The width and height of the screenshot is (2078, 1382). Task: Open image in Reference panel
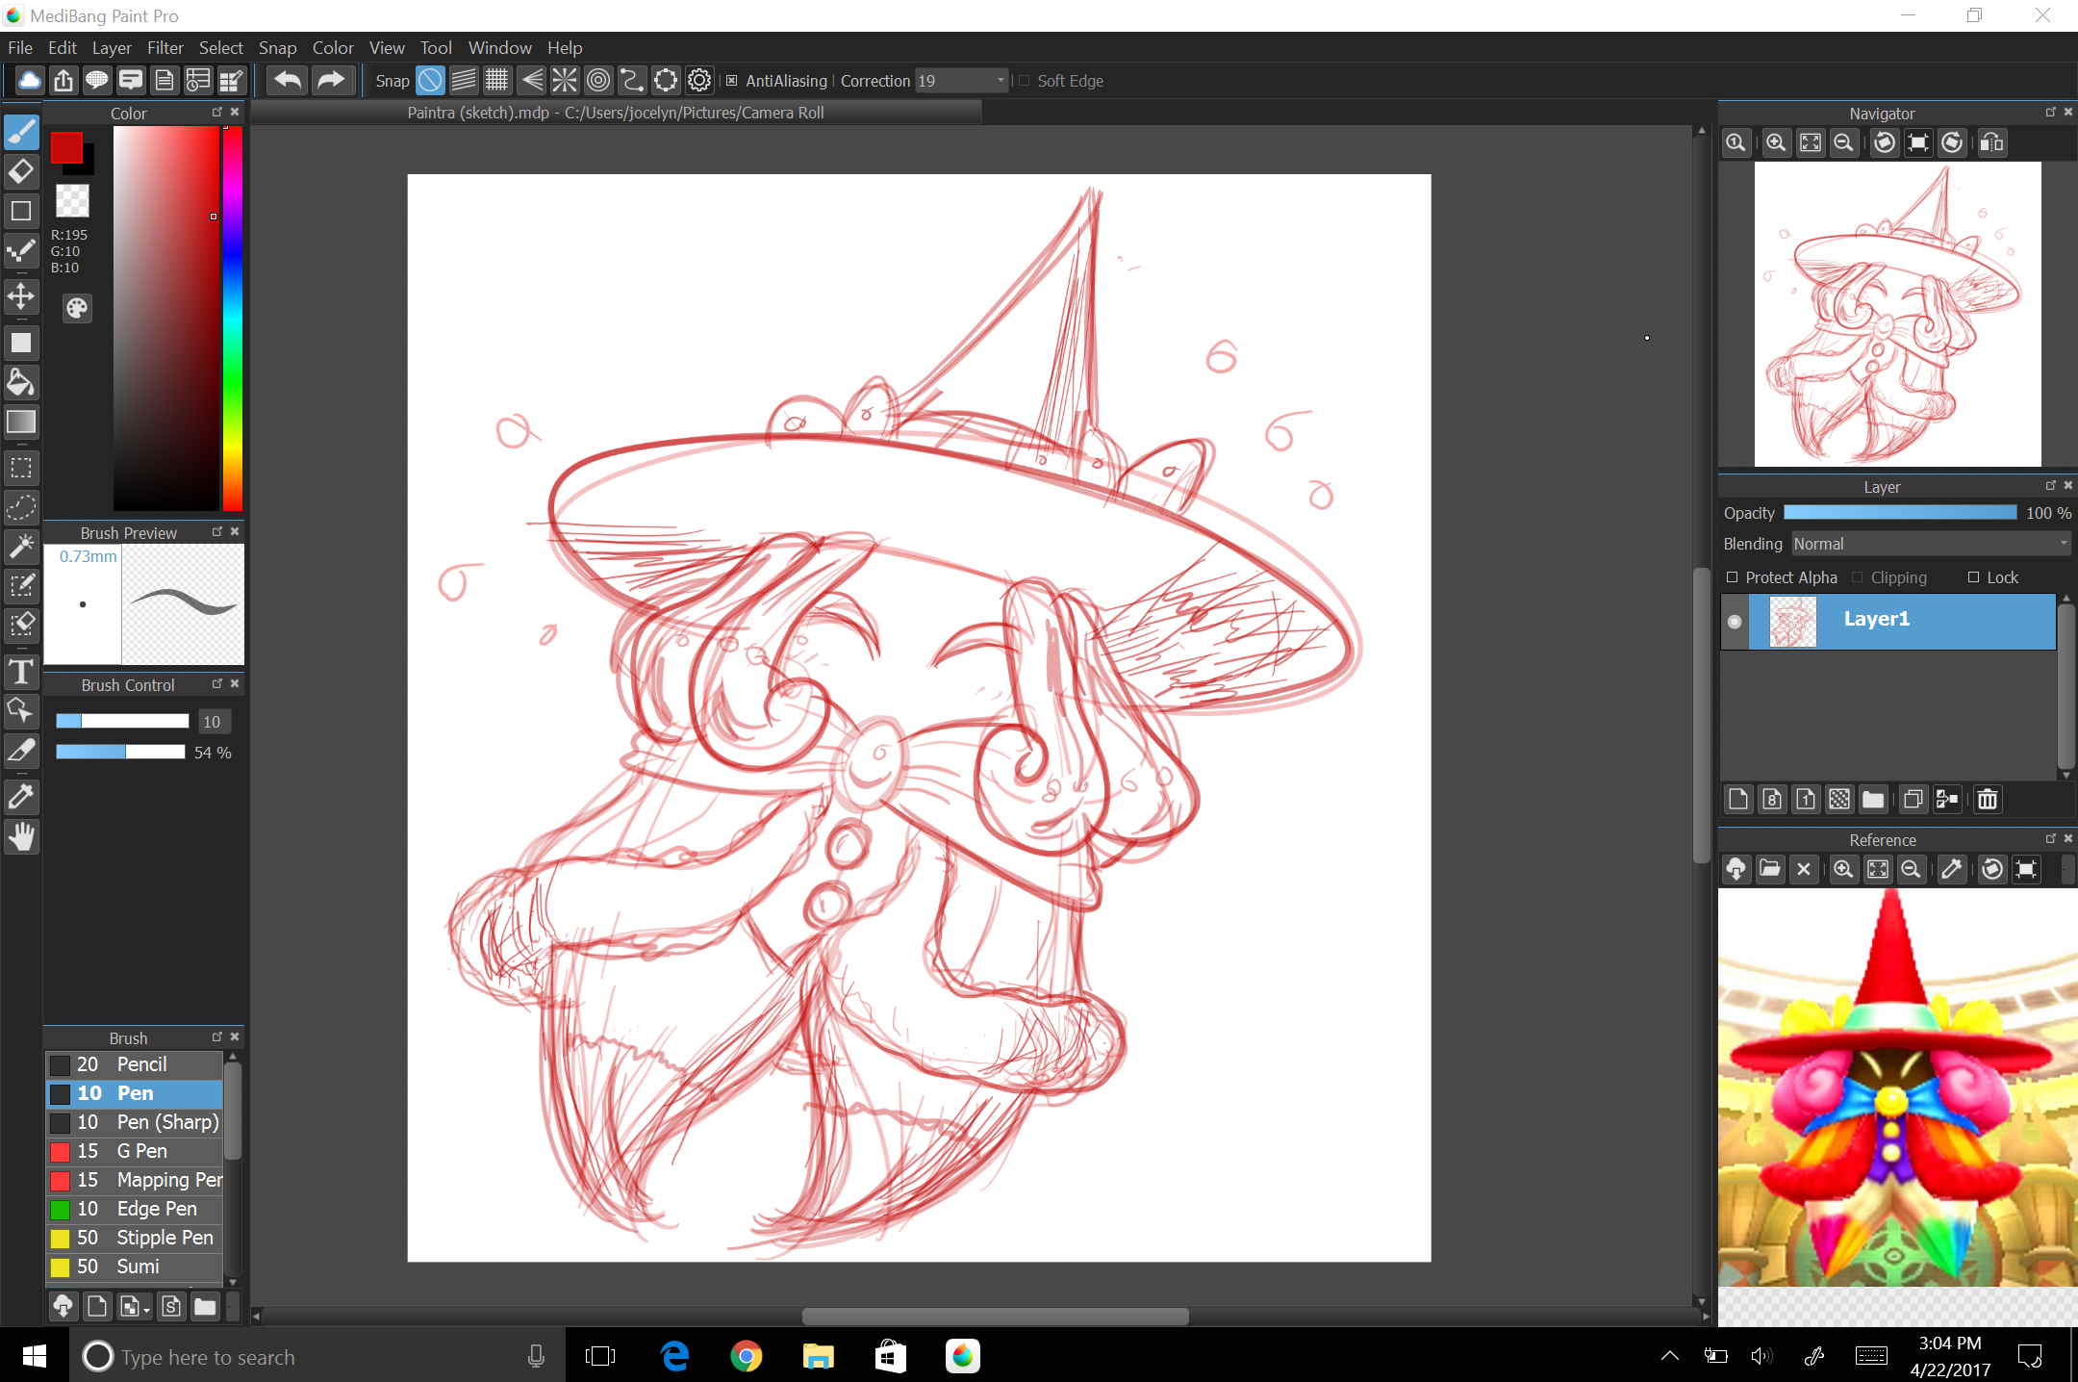pos(1770,869)
